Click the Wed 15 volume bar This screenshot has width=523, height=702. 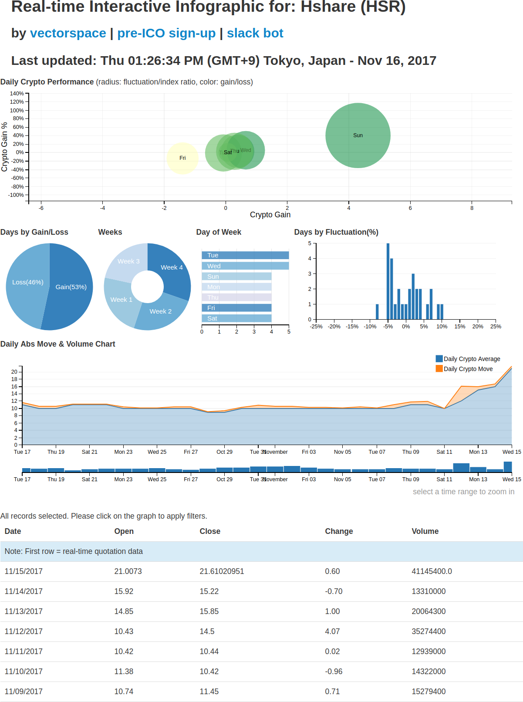click(x=508, y=467)
